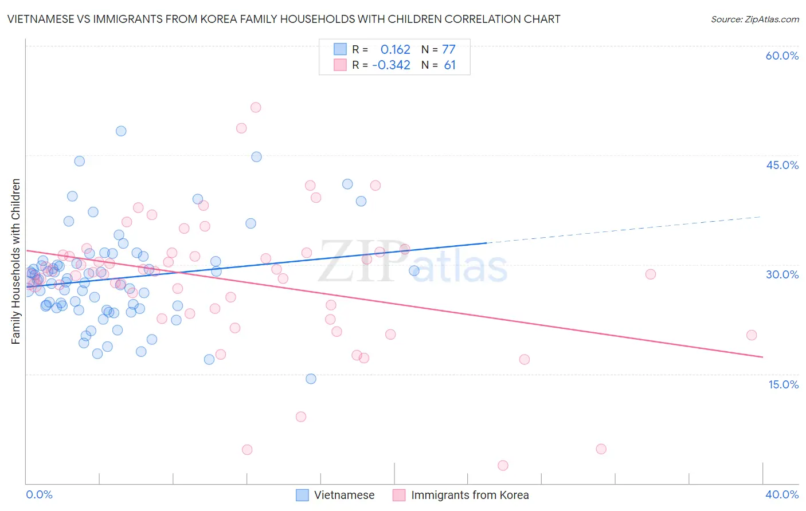Click the blue Vietnamese legend swatch at bottom
This screenshot has width=806, height=511.
pos(303,495)
